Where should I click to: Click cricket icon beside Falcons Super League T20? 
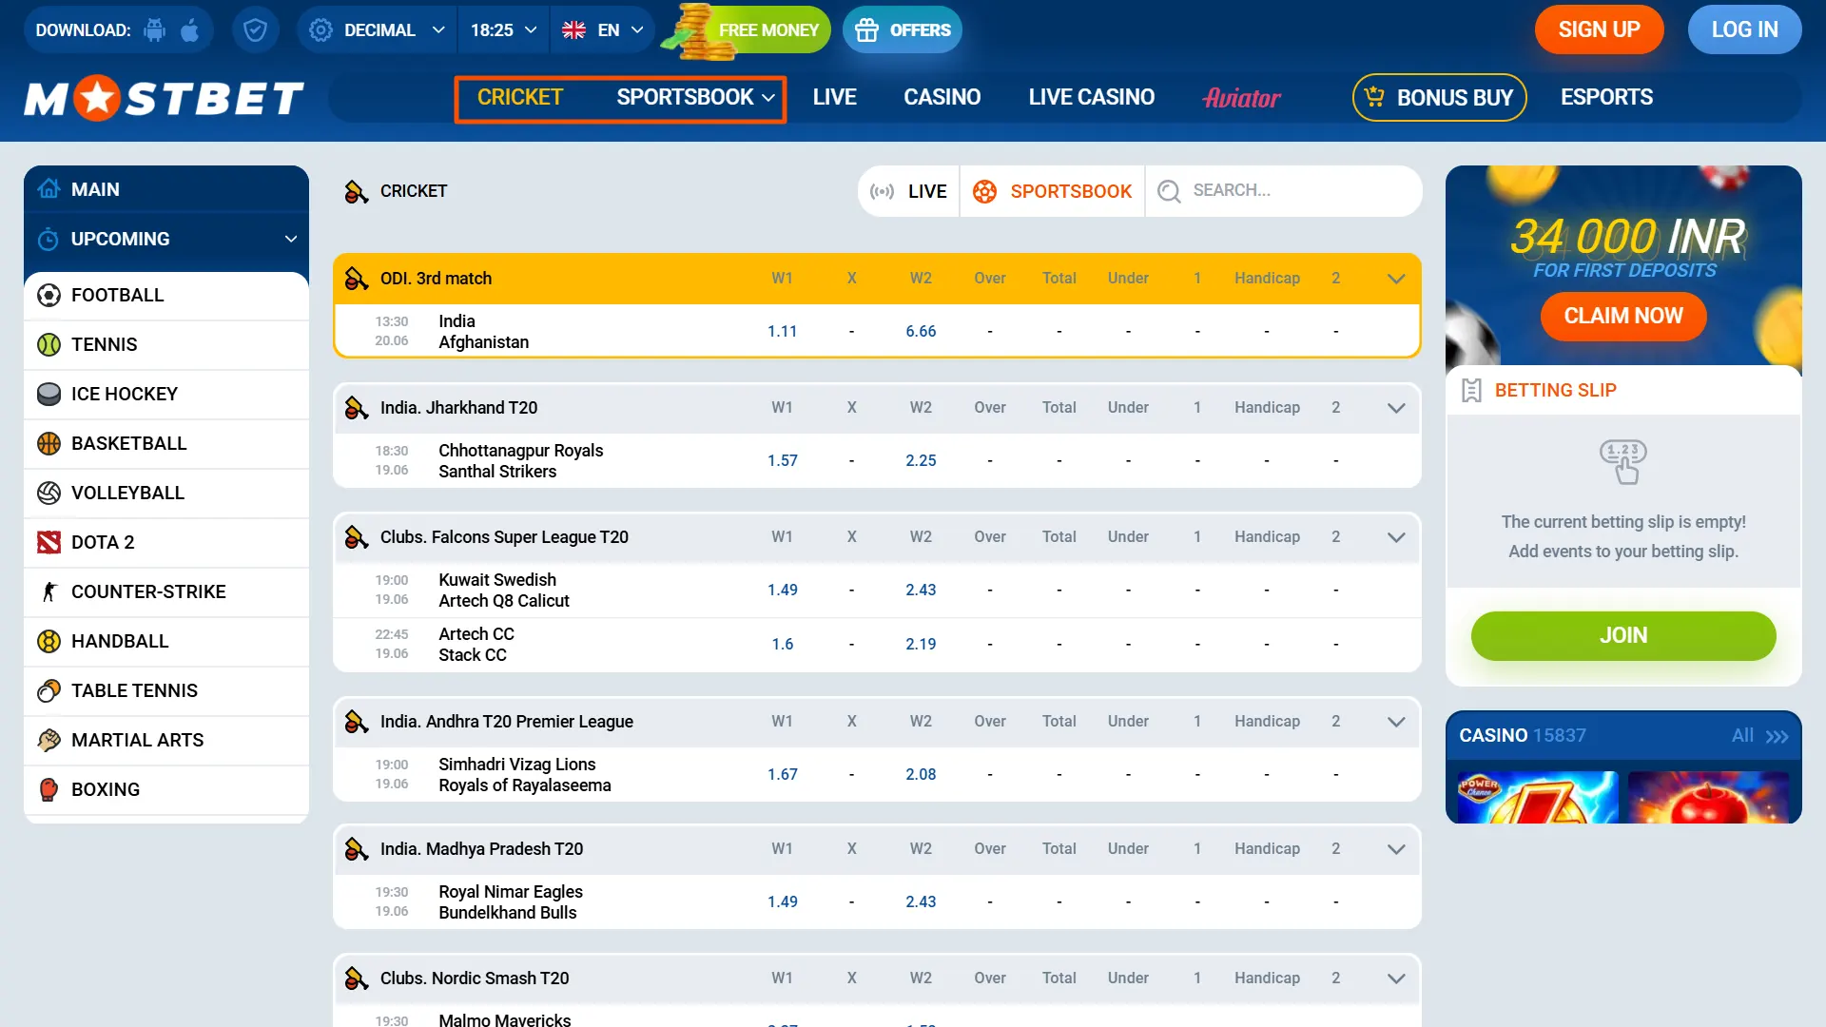click(357, 537)
